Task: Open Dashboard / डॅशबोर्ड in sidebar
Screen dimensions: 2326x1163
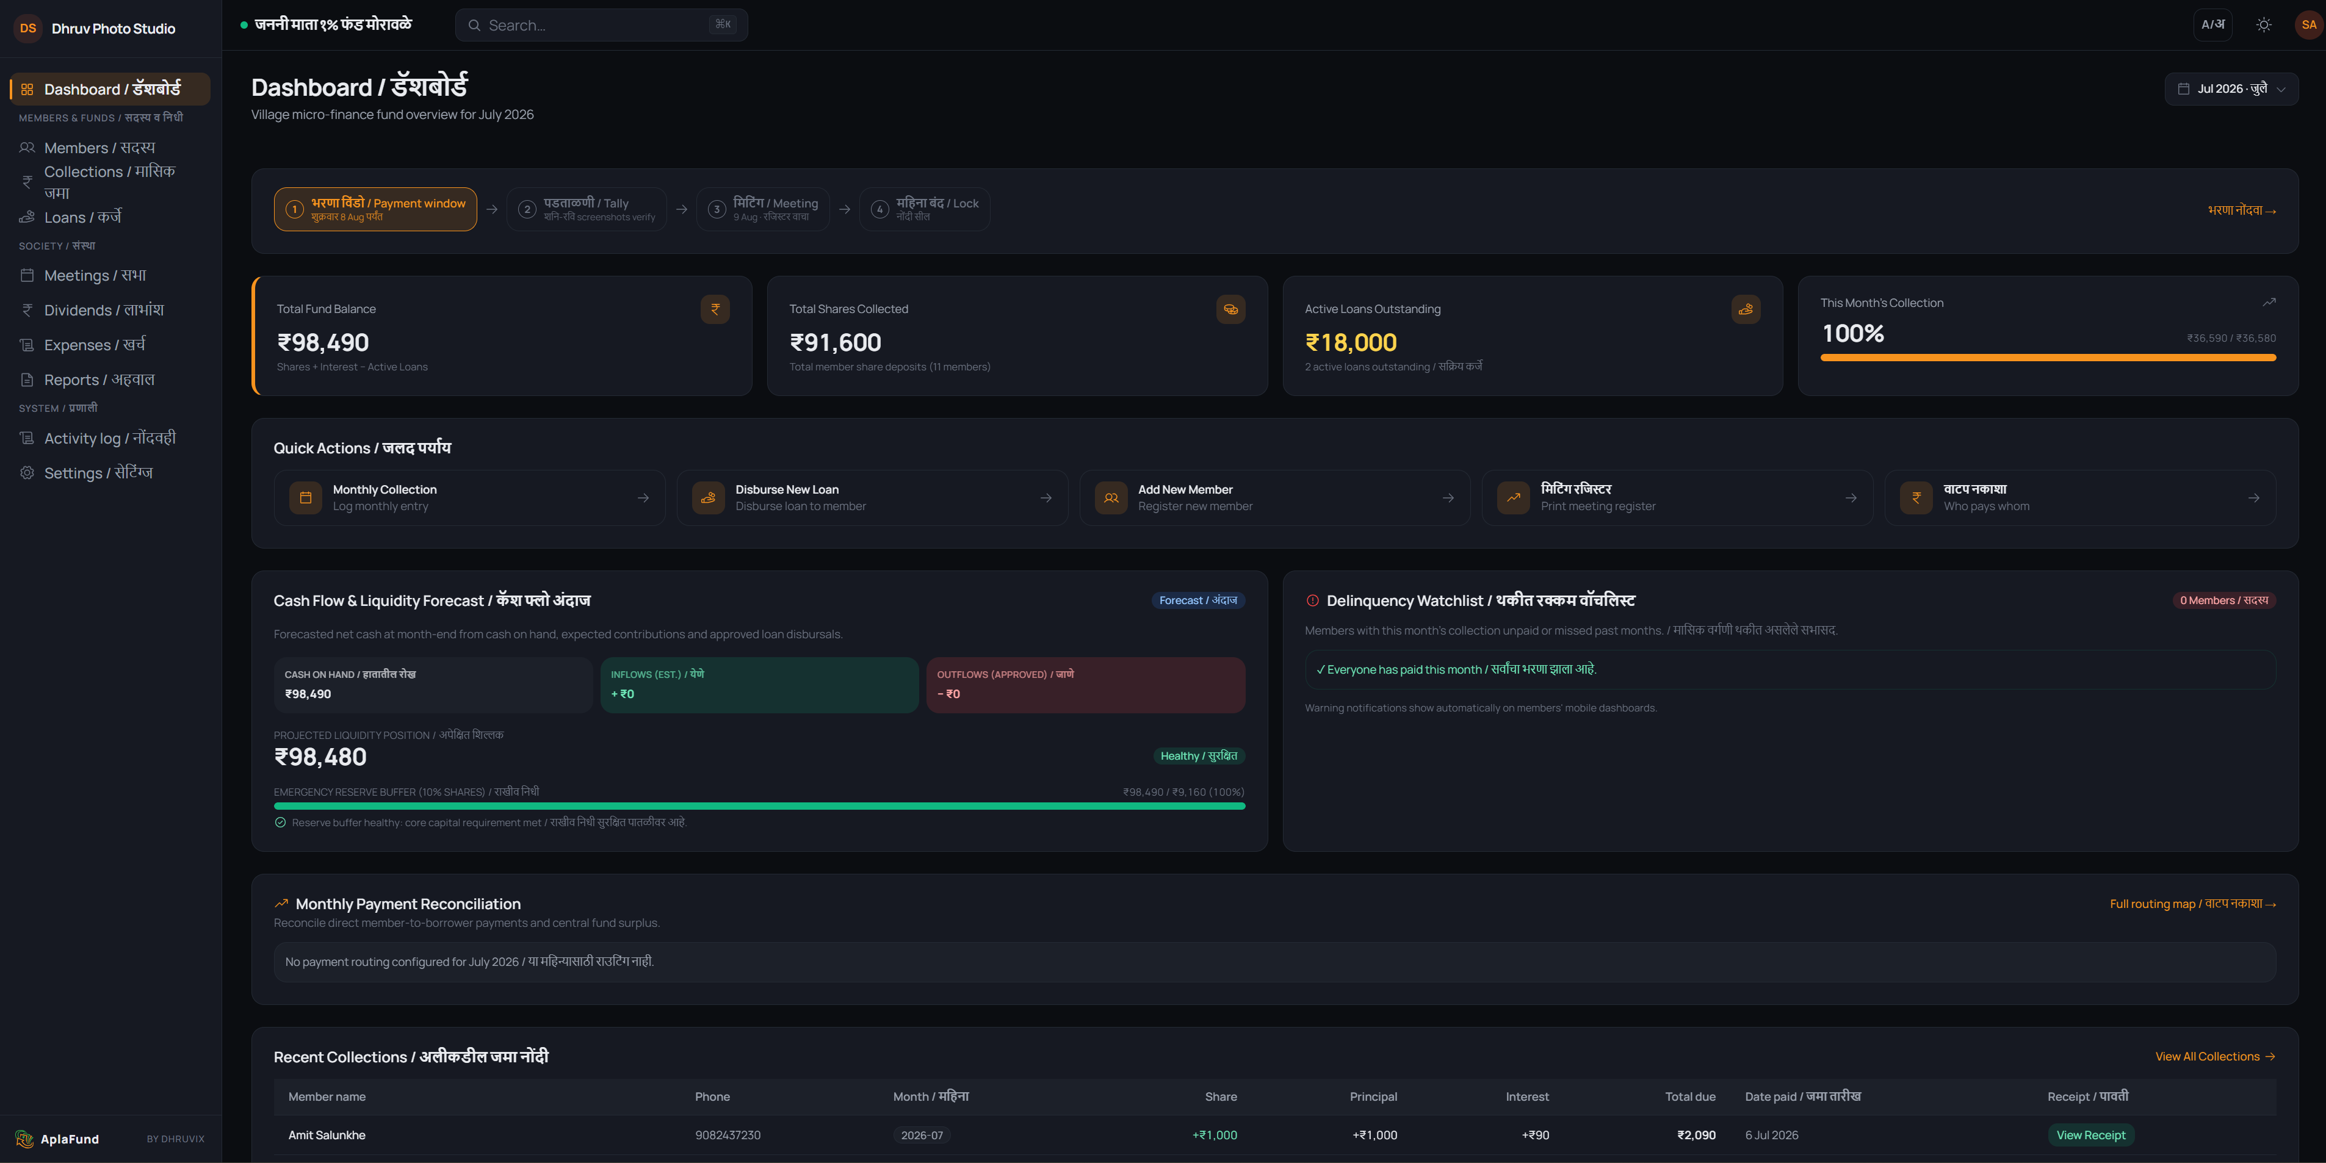Action: (110, 88)
